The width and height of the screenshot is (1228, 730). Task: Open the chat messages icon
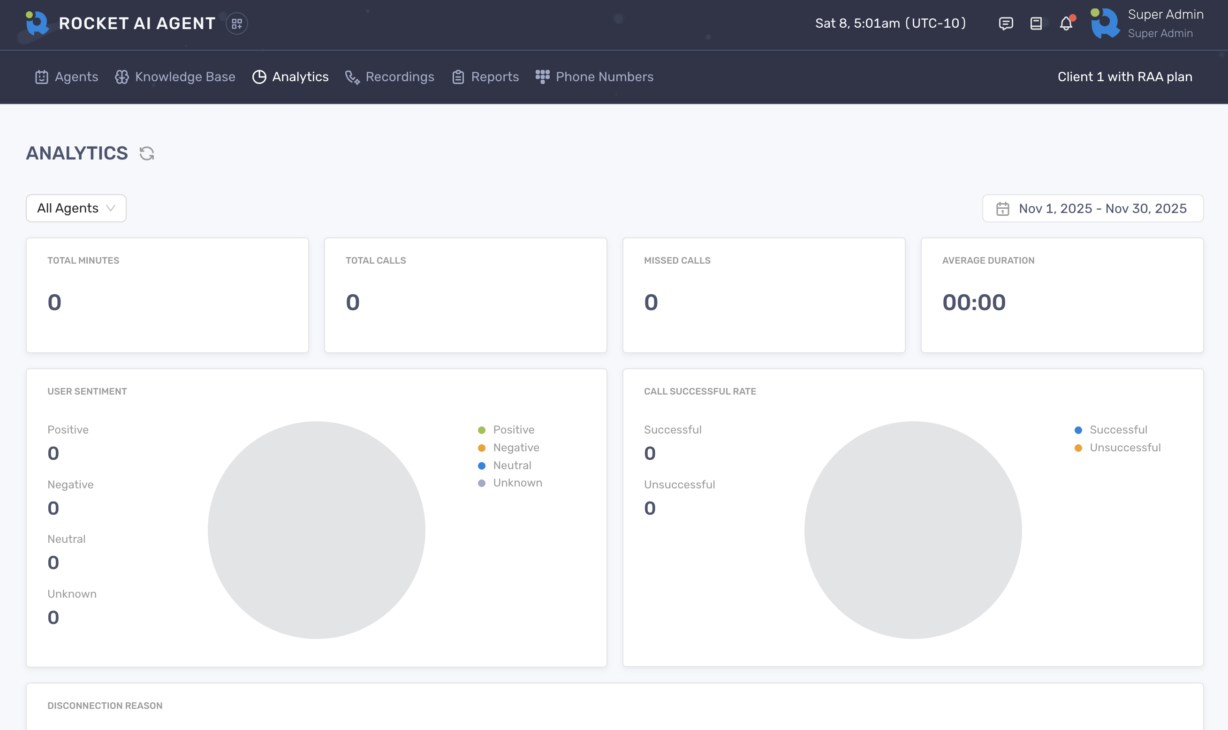[x=1006, y=23]
